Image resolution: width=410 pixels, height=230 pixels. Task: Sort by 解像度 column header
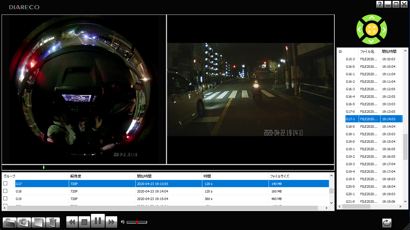point(102,176)
